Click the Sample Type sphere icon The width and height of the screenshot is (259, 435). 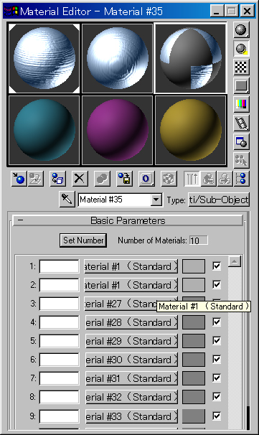coord(241,29)
